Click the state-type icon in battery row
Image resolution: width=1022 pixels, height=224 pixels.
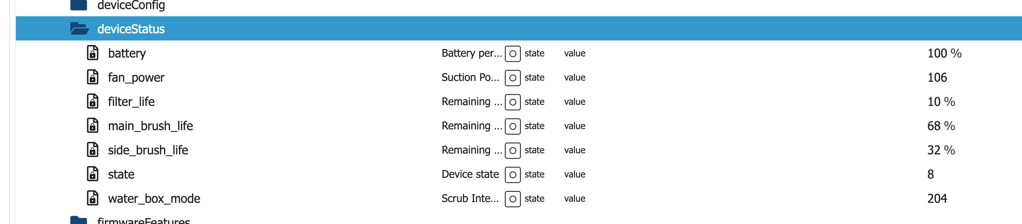(x=512, y=54)
